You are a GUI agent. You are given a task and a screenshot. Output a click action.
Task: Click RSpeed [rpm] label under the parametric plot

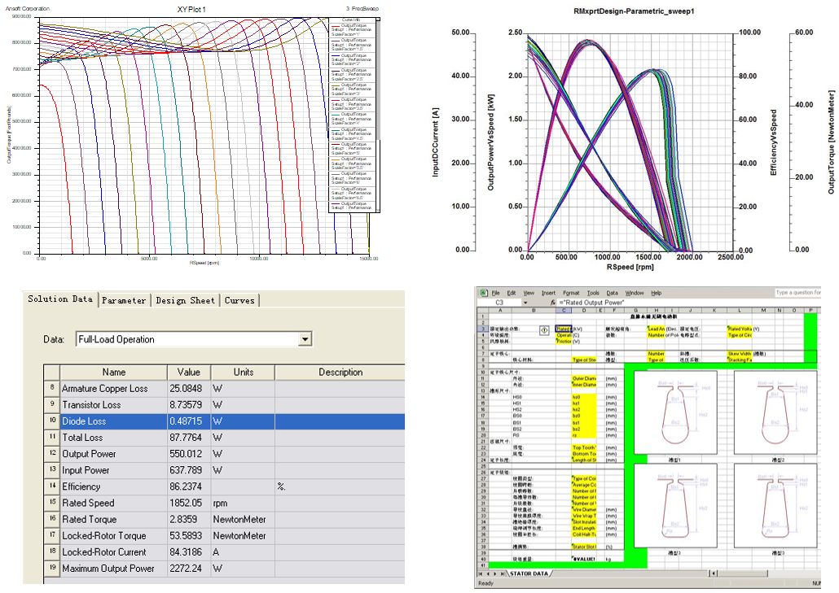point(630,267)
